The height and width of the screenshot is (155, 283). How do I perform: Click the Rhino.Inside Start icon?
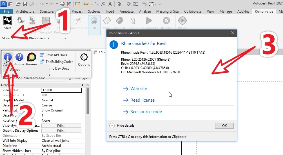(8, 21)
